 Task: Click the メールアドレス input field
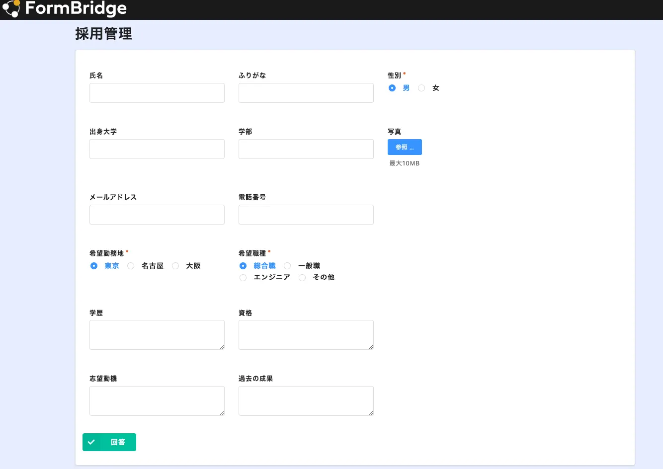(x=157, y=215)
